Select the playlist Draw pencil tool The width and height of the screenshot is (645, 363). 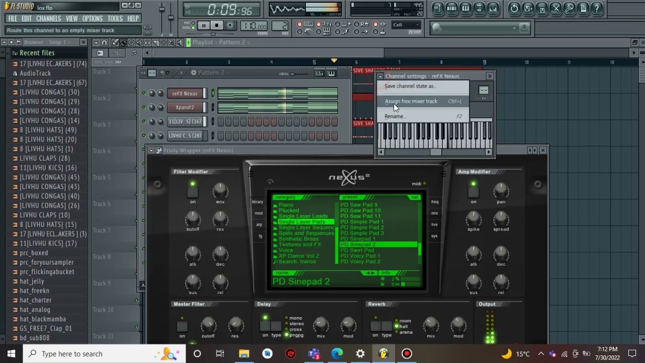tap(115, 42)
